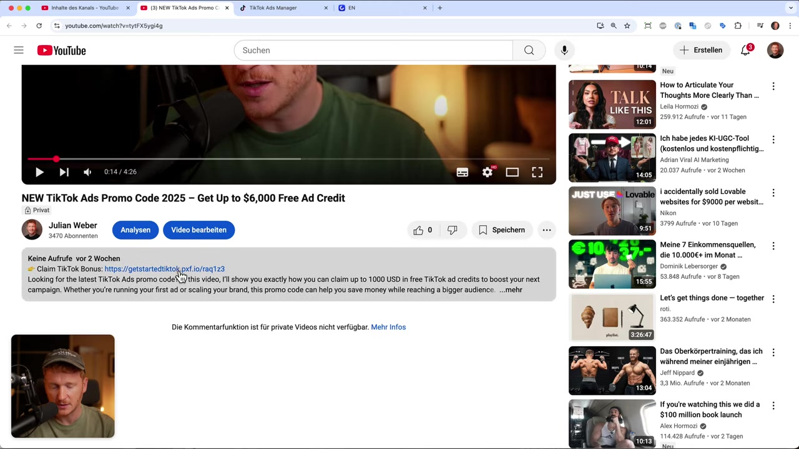Image resolution: width=799 pixels, height=449 pixels.
Task: Open options for Oberkörpertraining video
Action: click(773, 352)
